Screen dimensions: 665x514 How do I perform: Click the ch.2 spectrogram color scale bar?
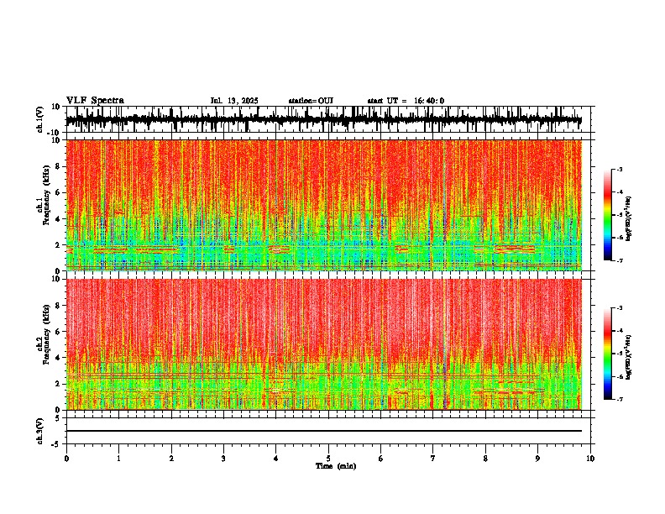pyautogui.click(x=607, y=354)
